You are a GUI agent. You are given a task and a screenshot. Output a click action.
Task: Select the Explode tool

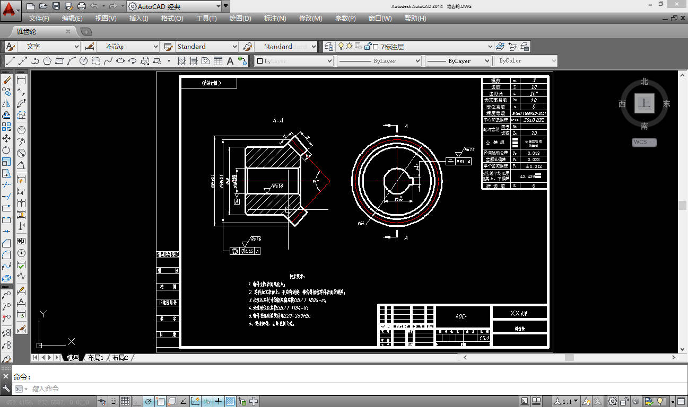click(x=7, y=278)
